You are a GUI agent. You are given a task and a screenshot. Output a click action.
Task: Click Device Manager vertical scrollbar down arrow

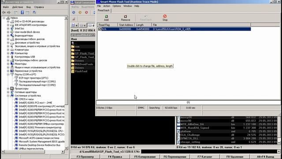(66, 148)
